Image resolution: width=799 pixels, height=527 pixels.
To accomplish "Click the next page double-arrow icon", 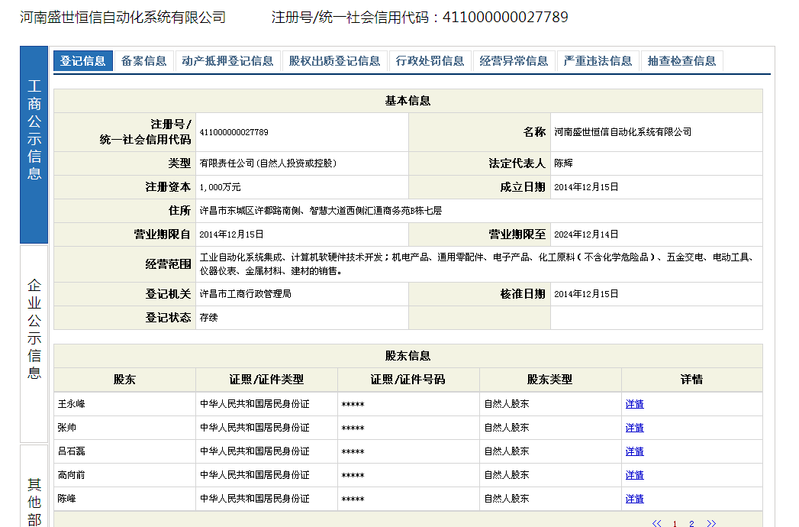I will (x=711, y=523).
